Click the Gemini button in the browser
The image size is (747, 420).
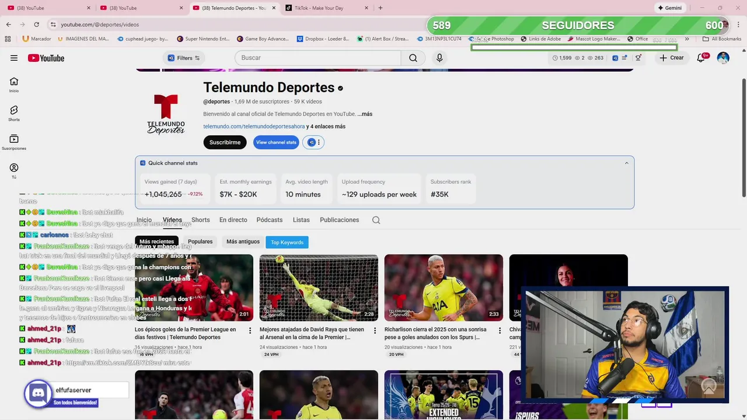[x=669, y=8]
